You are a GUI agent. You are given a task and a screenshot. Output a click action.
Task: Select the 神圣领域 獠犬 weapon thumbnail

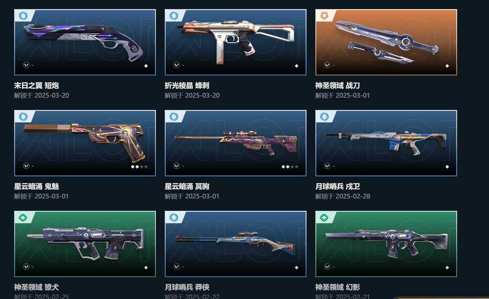[x=85, y=244]
